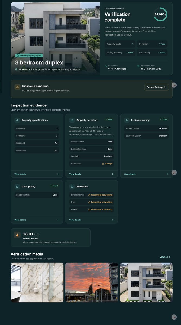Viewport: 181px width, 325px height.
Task: Click the checkmark on Property exists chip
Action: click(132, 44)
